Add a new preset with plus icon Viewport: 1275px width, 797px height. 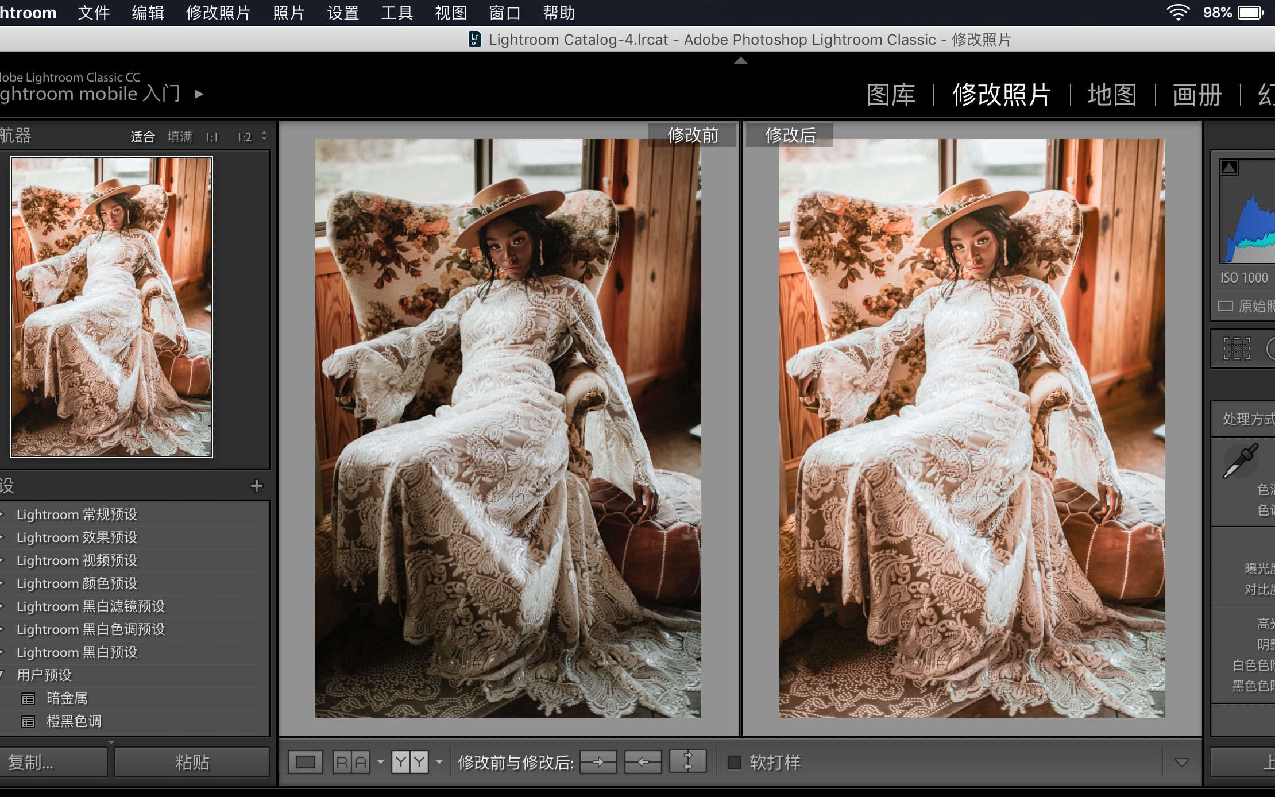point(257,486)
